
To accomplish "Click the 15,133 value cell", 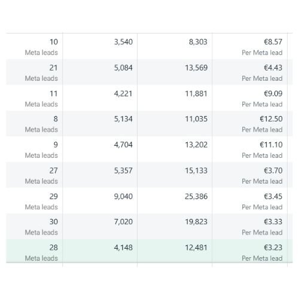I will (175, 175).
